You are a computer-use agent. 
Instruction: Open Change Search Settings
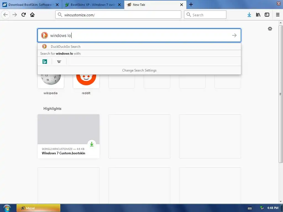click(139, 70)
